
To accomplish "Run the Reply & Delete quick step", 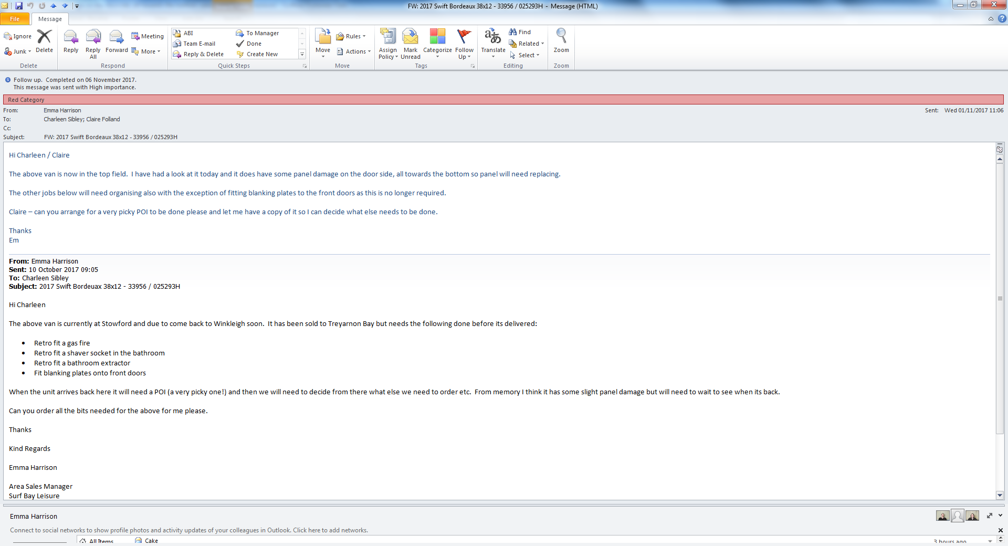I will click(x=198, y=54).
